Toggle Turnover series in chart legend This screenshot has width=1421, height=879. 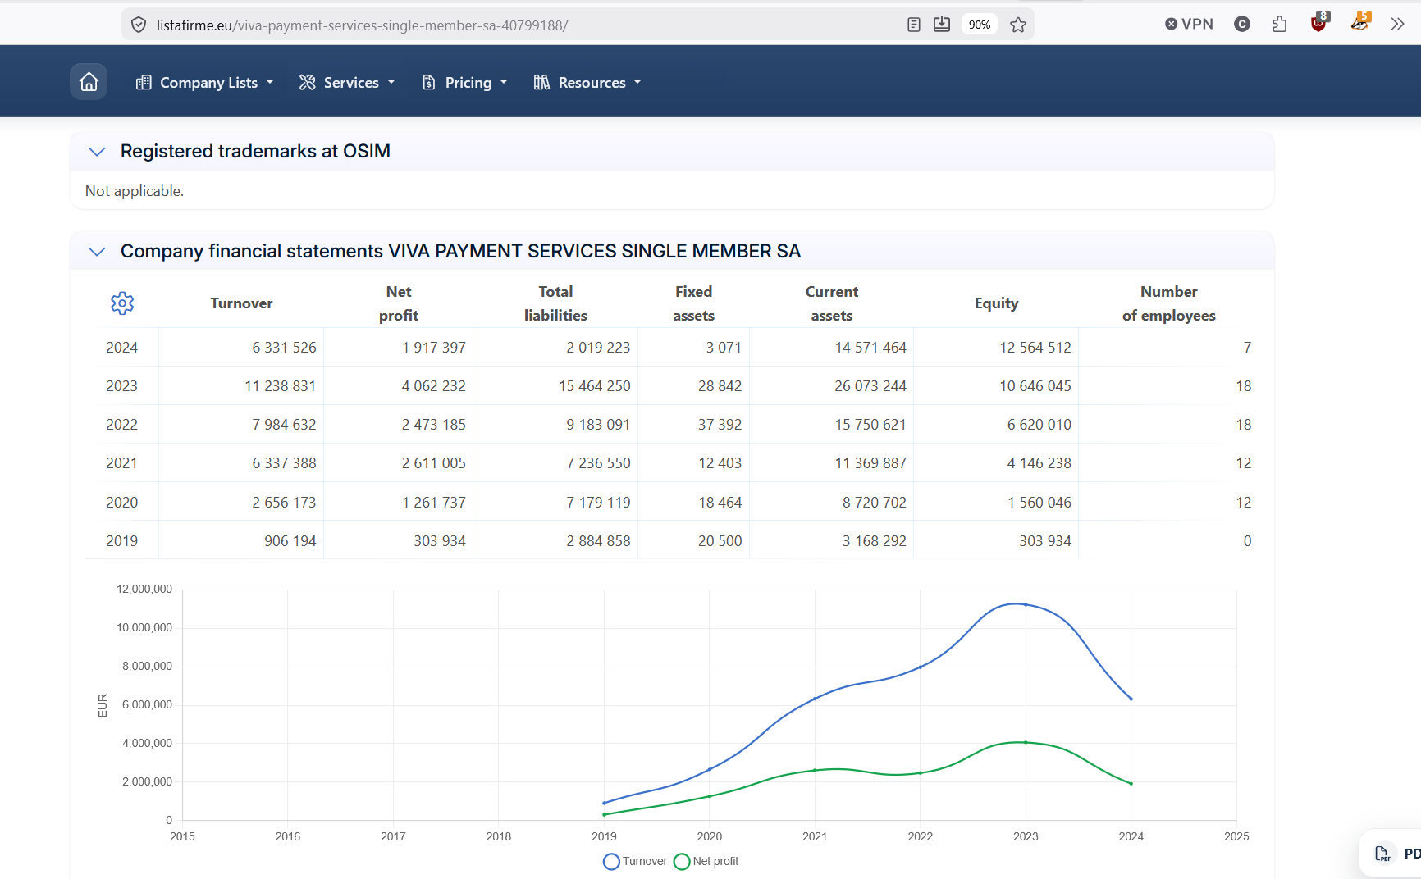[x=635, y=862]
